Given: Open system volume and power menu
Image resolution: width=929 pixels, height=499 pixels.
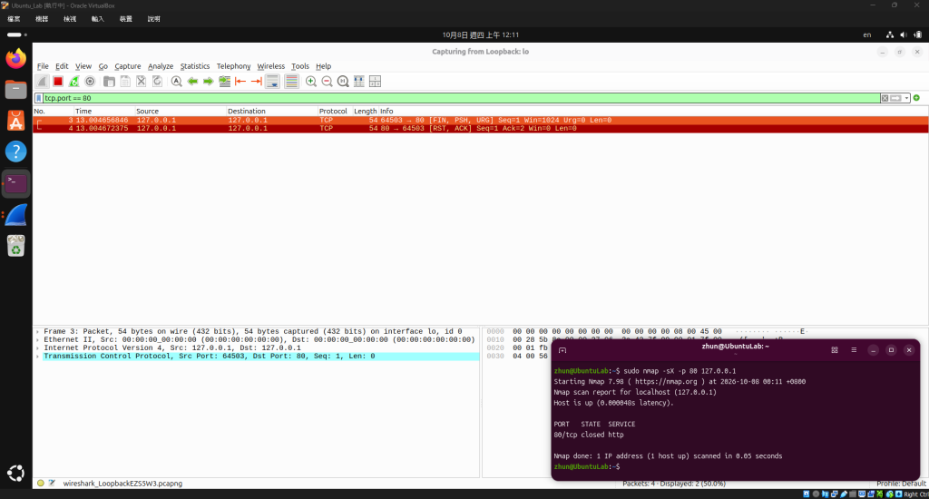Looking at the screenshot, I should (904, 35).
